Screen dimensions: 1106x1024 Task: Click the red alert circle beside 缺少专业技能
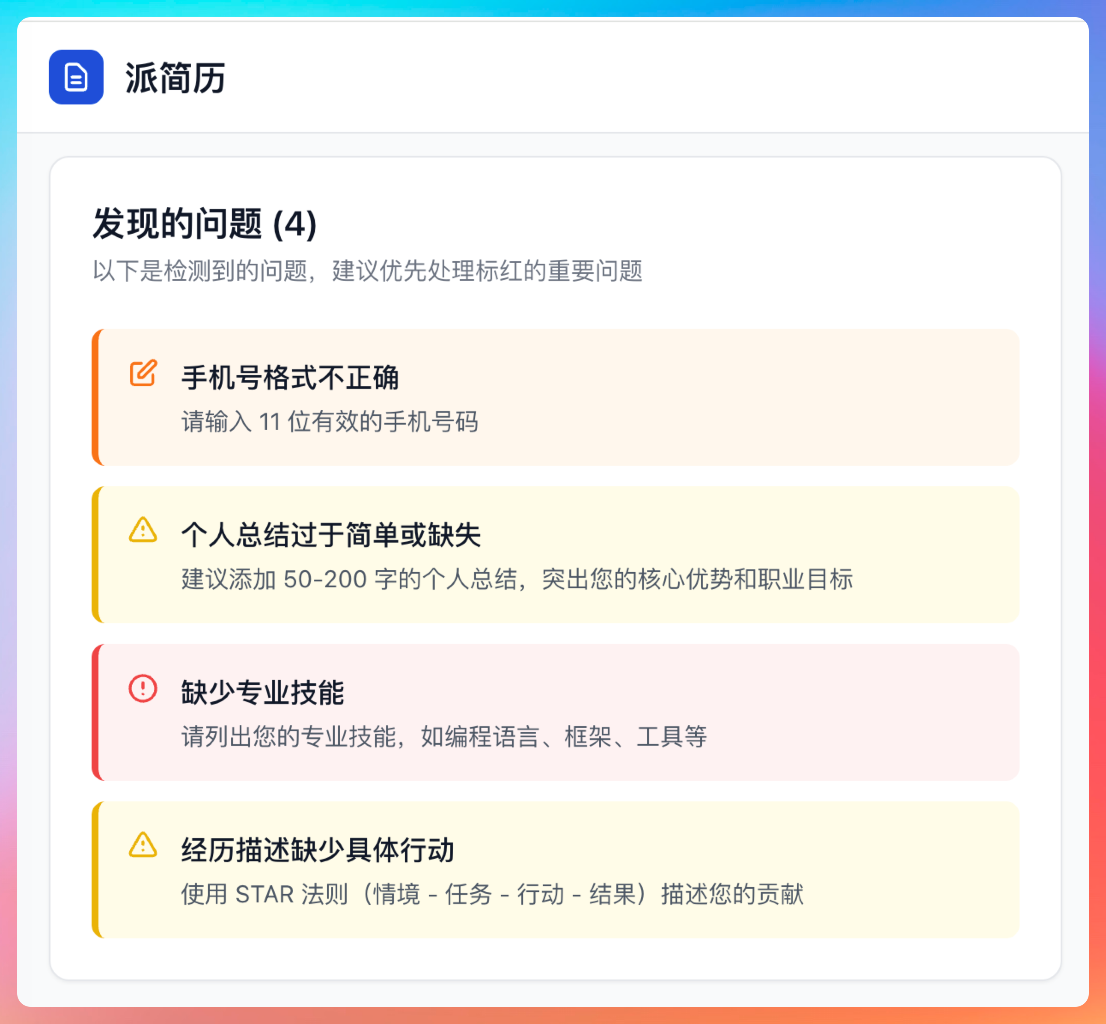[143, 688]
